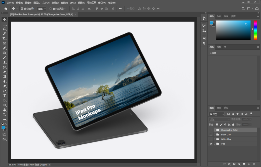Viewport: 261px width, 167px height.
Task: Toggle the layer filter on/off switch
Action: click(251, 114)
